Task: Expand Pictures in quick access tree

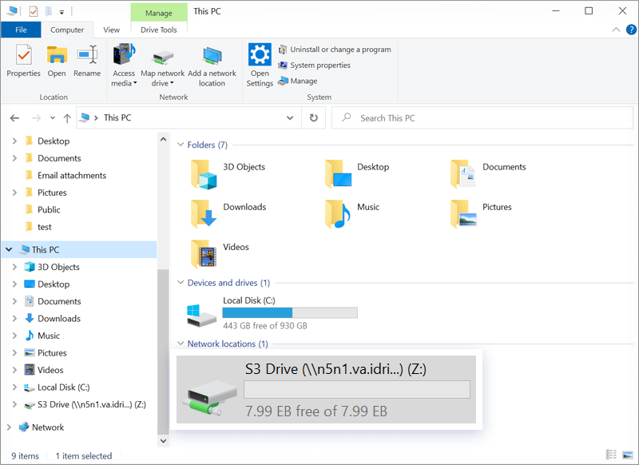Action: [14, 193]
